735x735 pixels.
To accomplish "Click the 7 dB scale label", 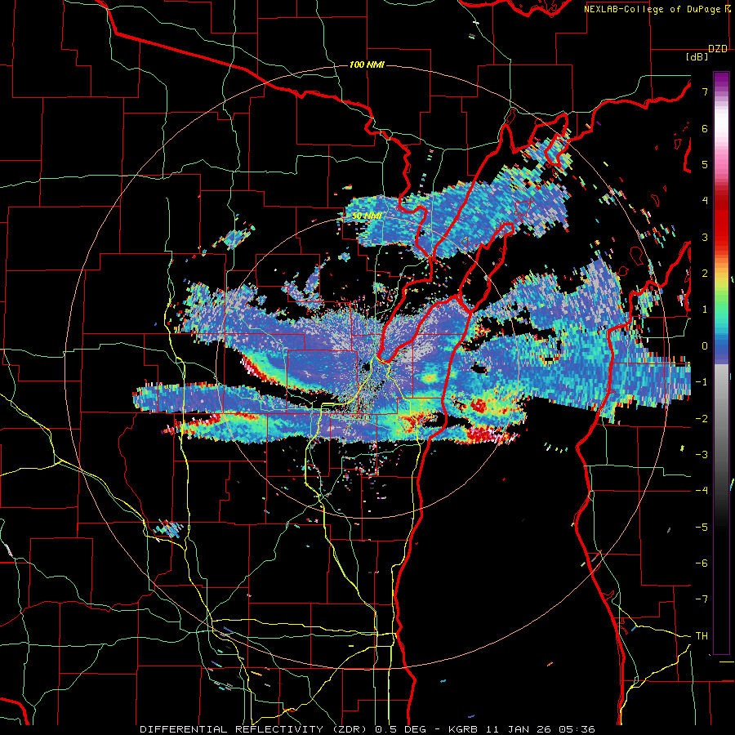I will point(705,91).
